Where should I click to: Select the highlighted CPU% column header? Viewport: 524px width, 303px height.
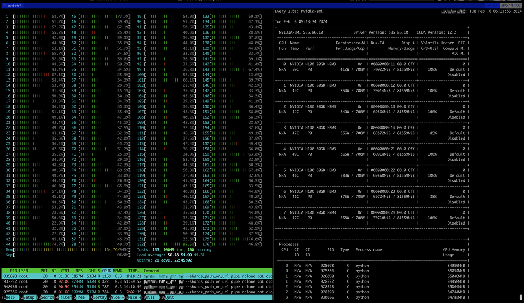[107, 271]
